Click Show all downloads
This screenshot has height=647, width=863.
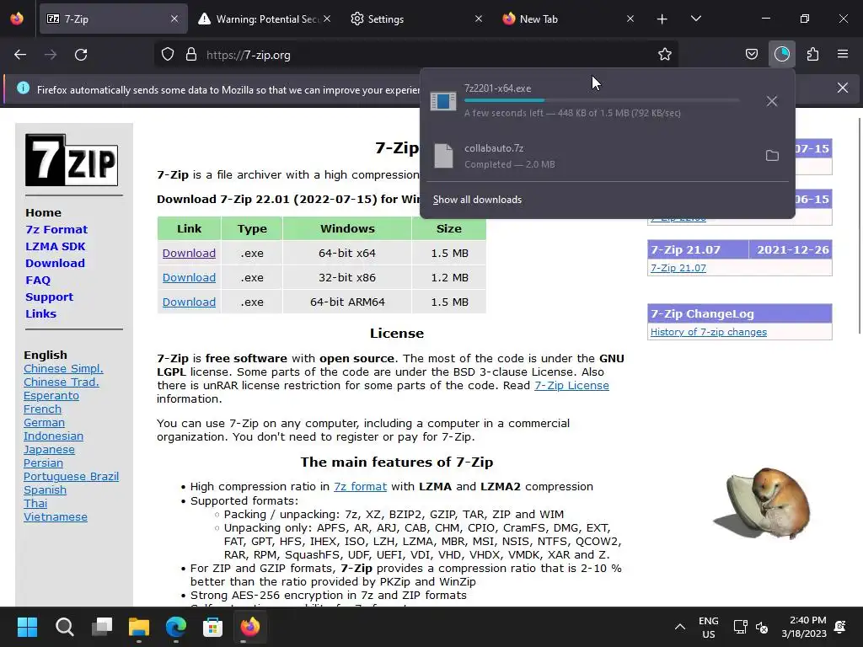click(477, 200)
